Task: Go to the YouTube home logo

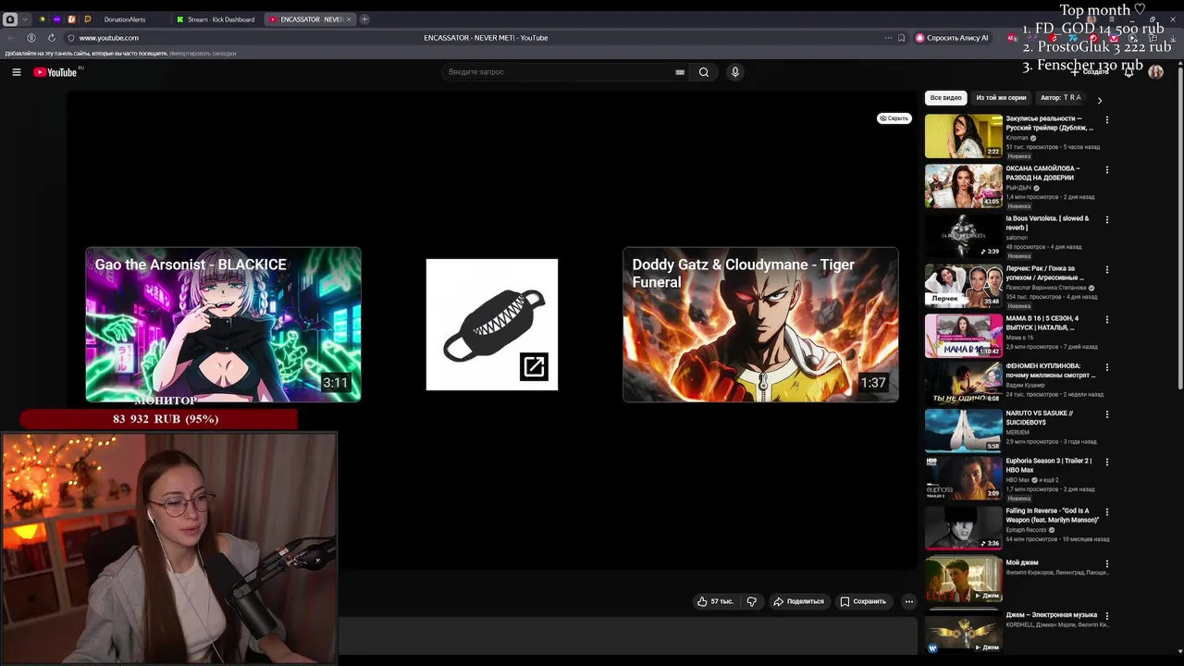Action: coord(55,72)
